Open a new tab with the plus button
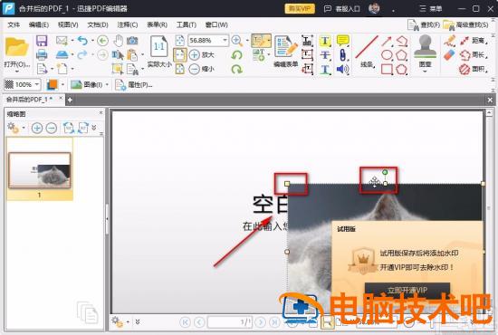Screen dimensions: 498x335 click(x=70, y=100)
